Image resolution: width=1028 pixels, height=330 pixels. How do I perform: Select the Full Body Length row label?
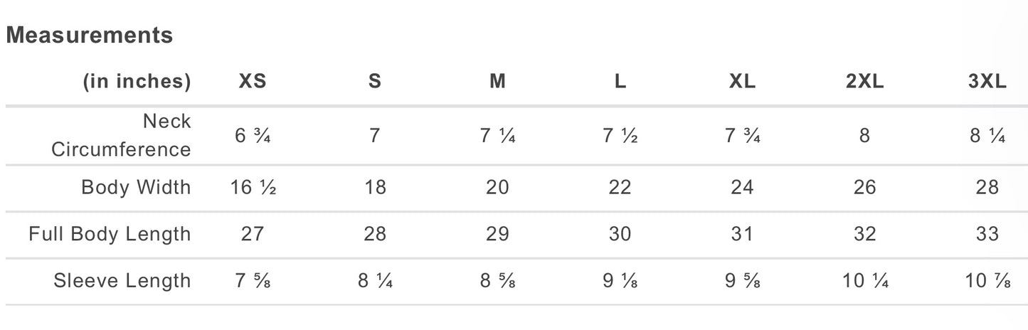(x=110, y=234)
